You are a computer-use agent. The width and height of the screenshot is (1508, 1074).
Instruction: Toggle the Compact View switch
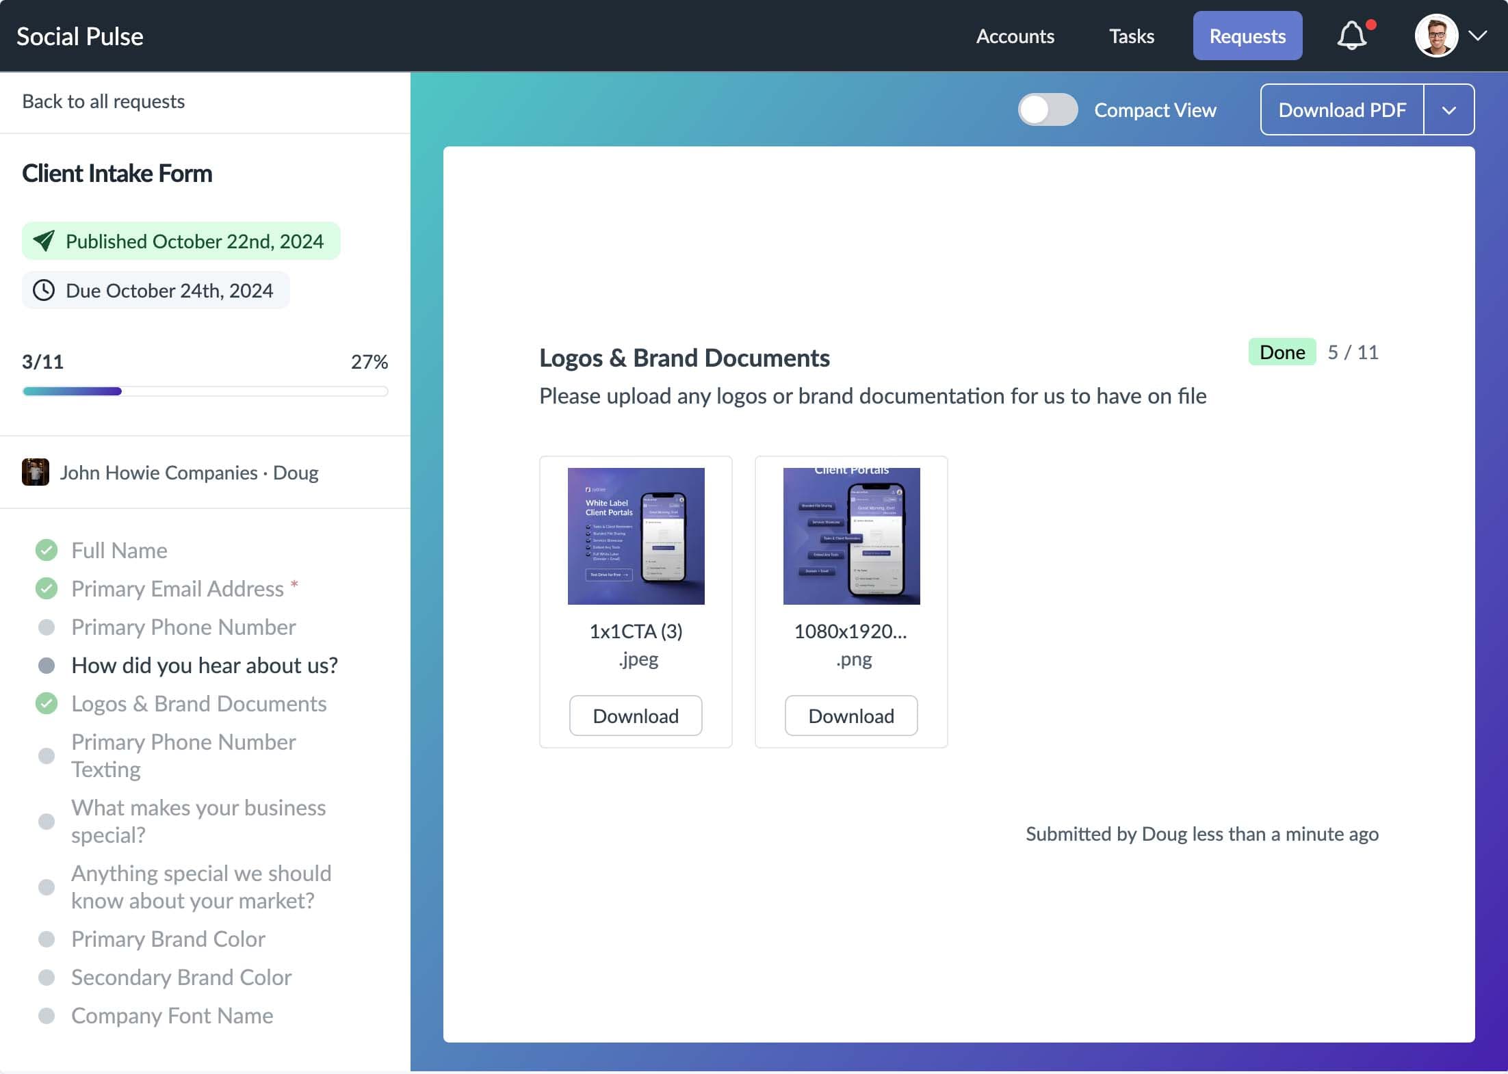pyautogui.click(x=1048, y=109)
